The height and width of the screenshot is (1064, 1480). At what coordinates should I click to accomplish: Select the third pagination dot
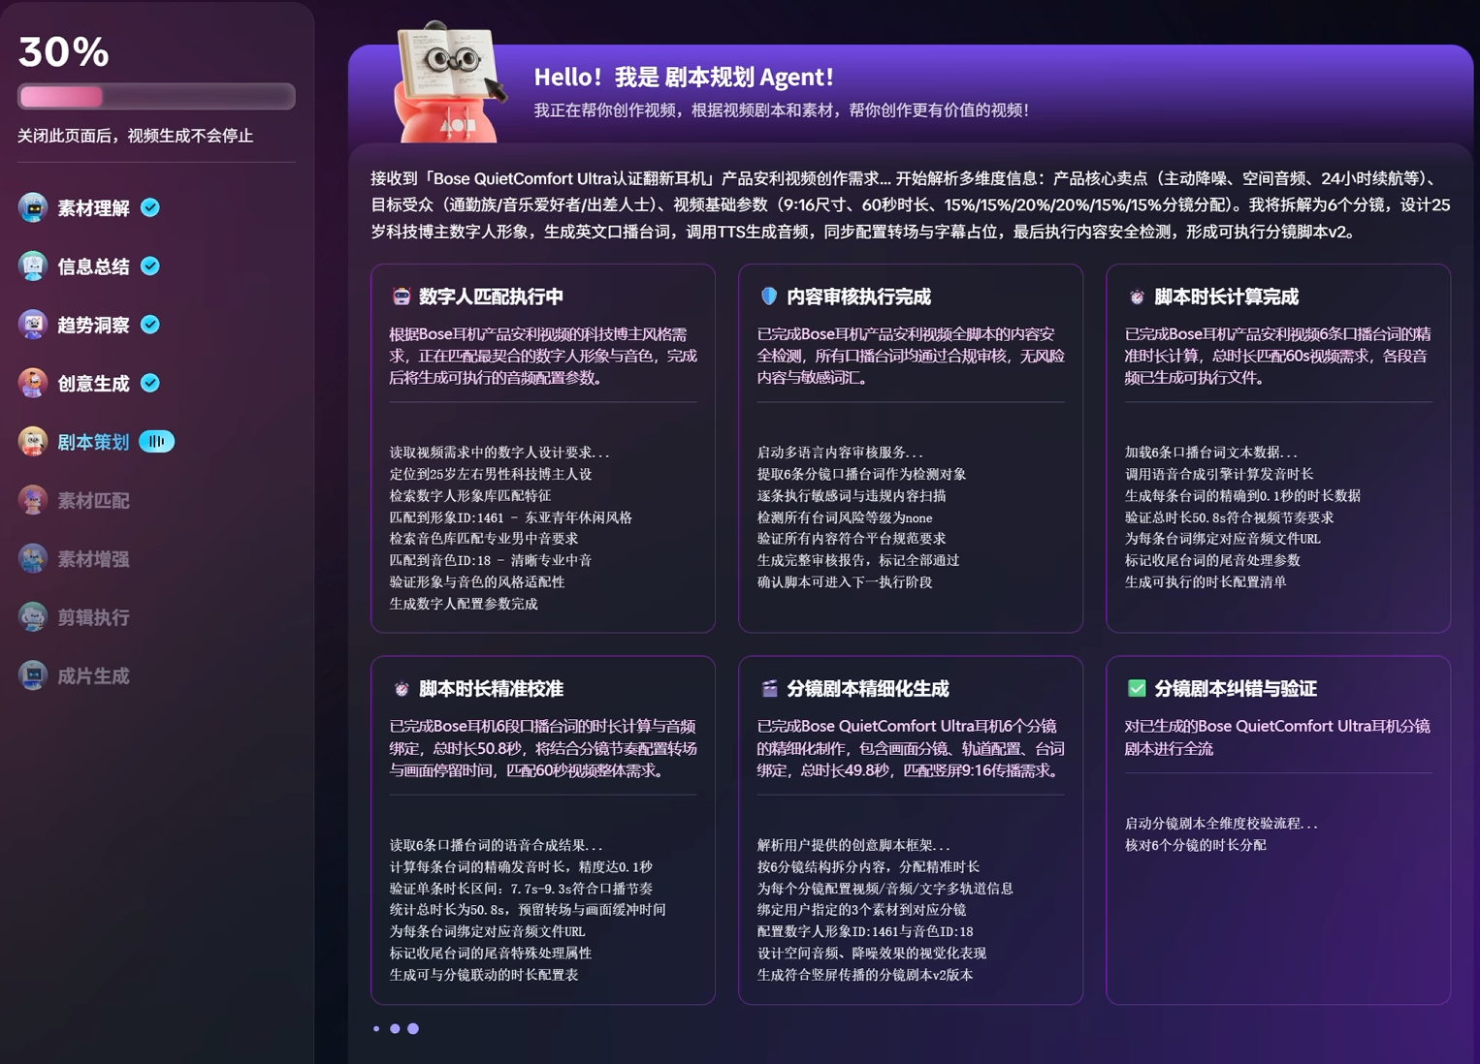click(413, 1028)
